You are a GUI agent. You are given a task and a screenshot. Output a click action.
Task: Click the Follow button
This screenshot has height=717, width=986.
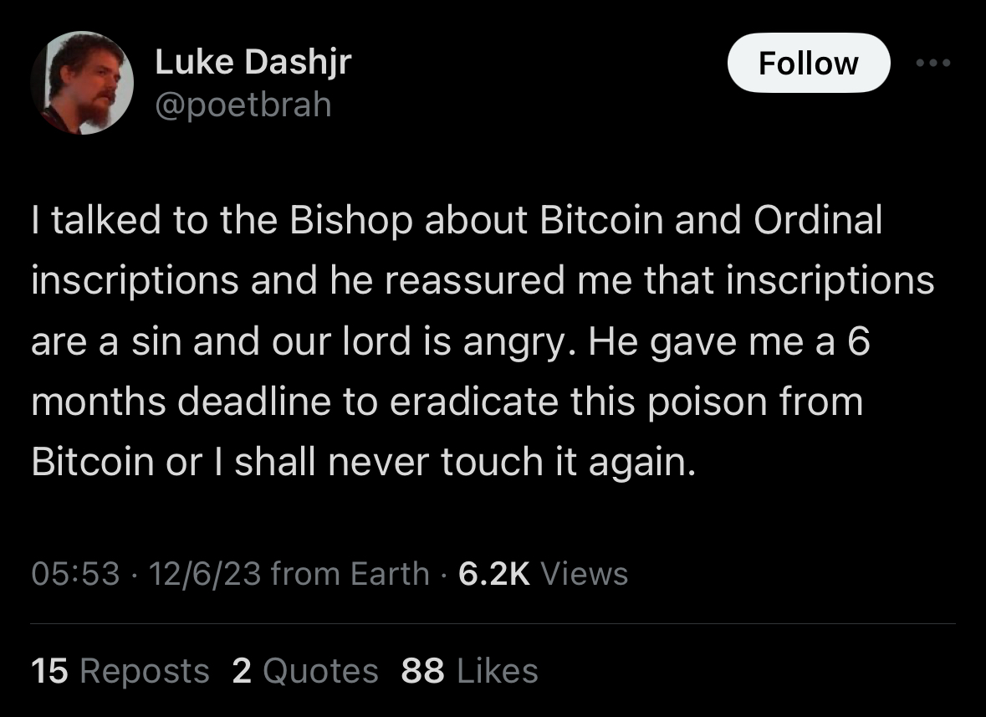(808, 64)
